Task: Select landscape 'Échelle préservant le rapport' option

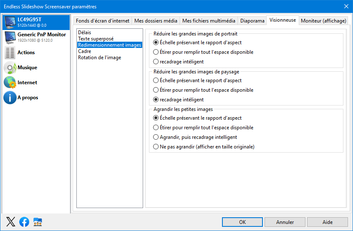Action: click(x=156, y=80)
